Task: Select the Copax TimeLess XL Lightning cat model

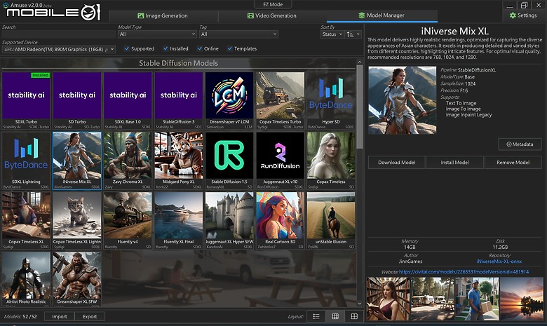Action: (x=77, y=221)
